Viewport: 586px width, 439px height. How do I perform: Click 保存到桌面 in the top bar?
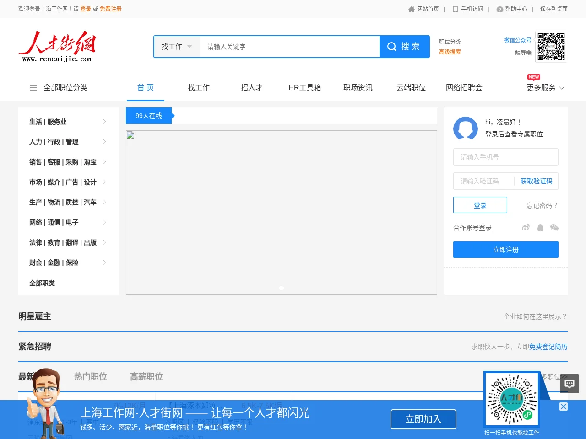pos(554,9)
